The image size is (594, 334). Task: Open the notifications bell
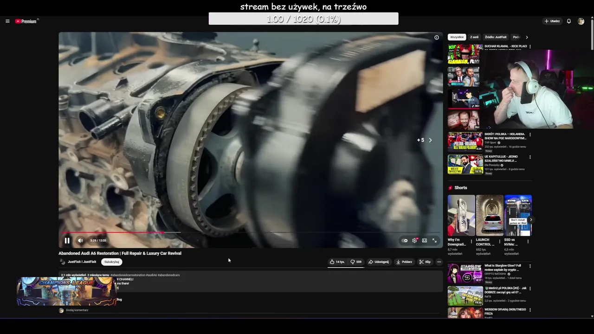click(569, 21)
